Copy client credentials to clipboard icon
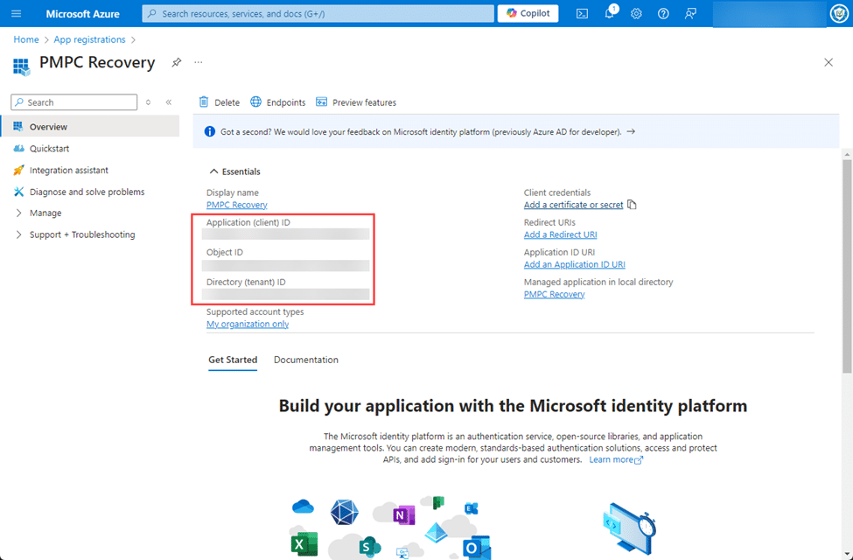Screen dimensions: 853x560 click(x=632, y=205)
